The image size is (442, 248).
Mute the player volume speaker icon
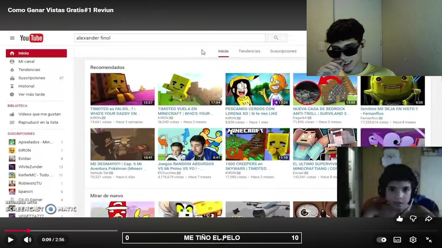tap(28, 240)
